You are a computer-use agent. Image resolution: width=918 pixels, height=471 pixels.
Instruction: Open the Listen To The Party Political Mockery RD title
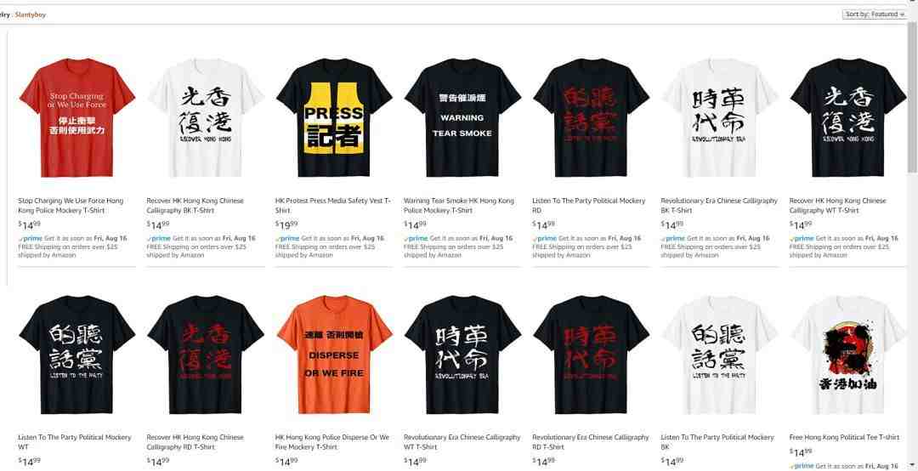coord(588,205)
